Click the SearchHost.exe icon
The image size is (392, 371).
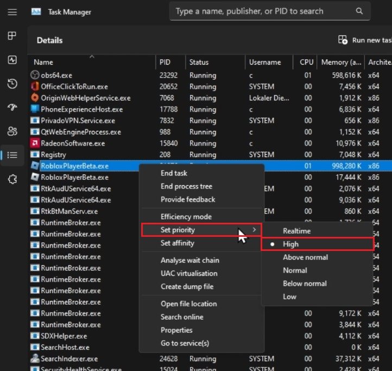[x=35, y=347]
